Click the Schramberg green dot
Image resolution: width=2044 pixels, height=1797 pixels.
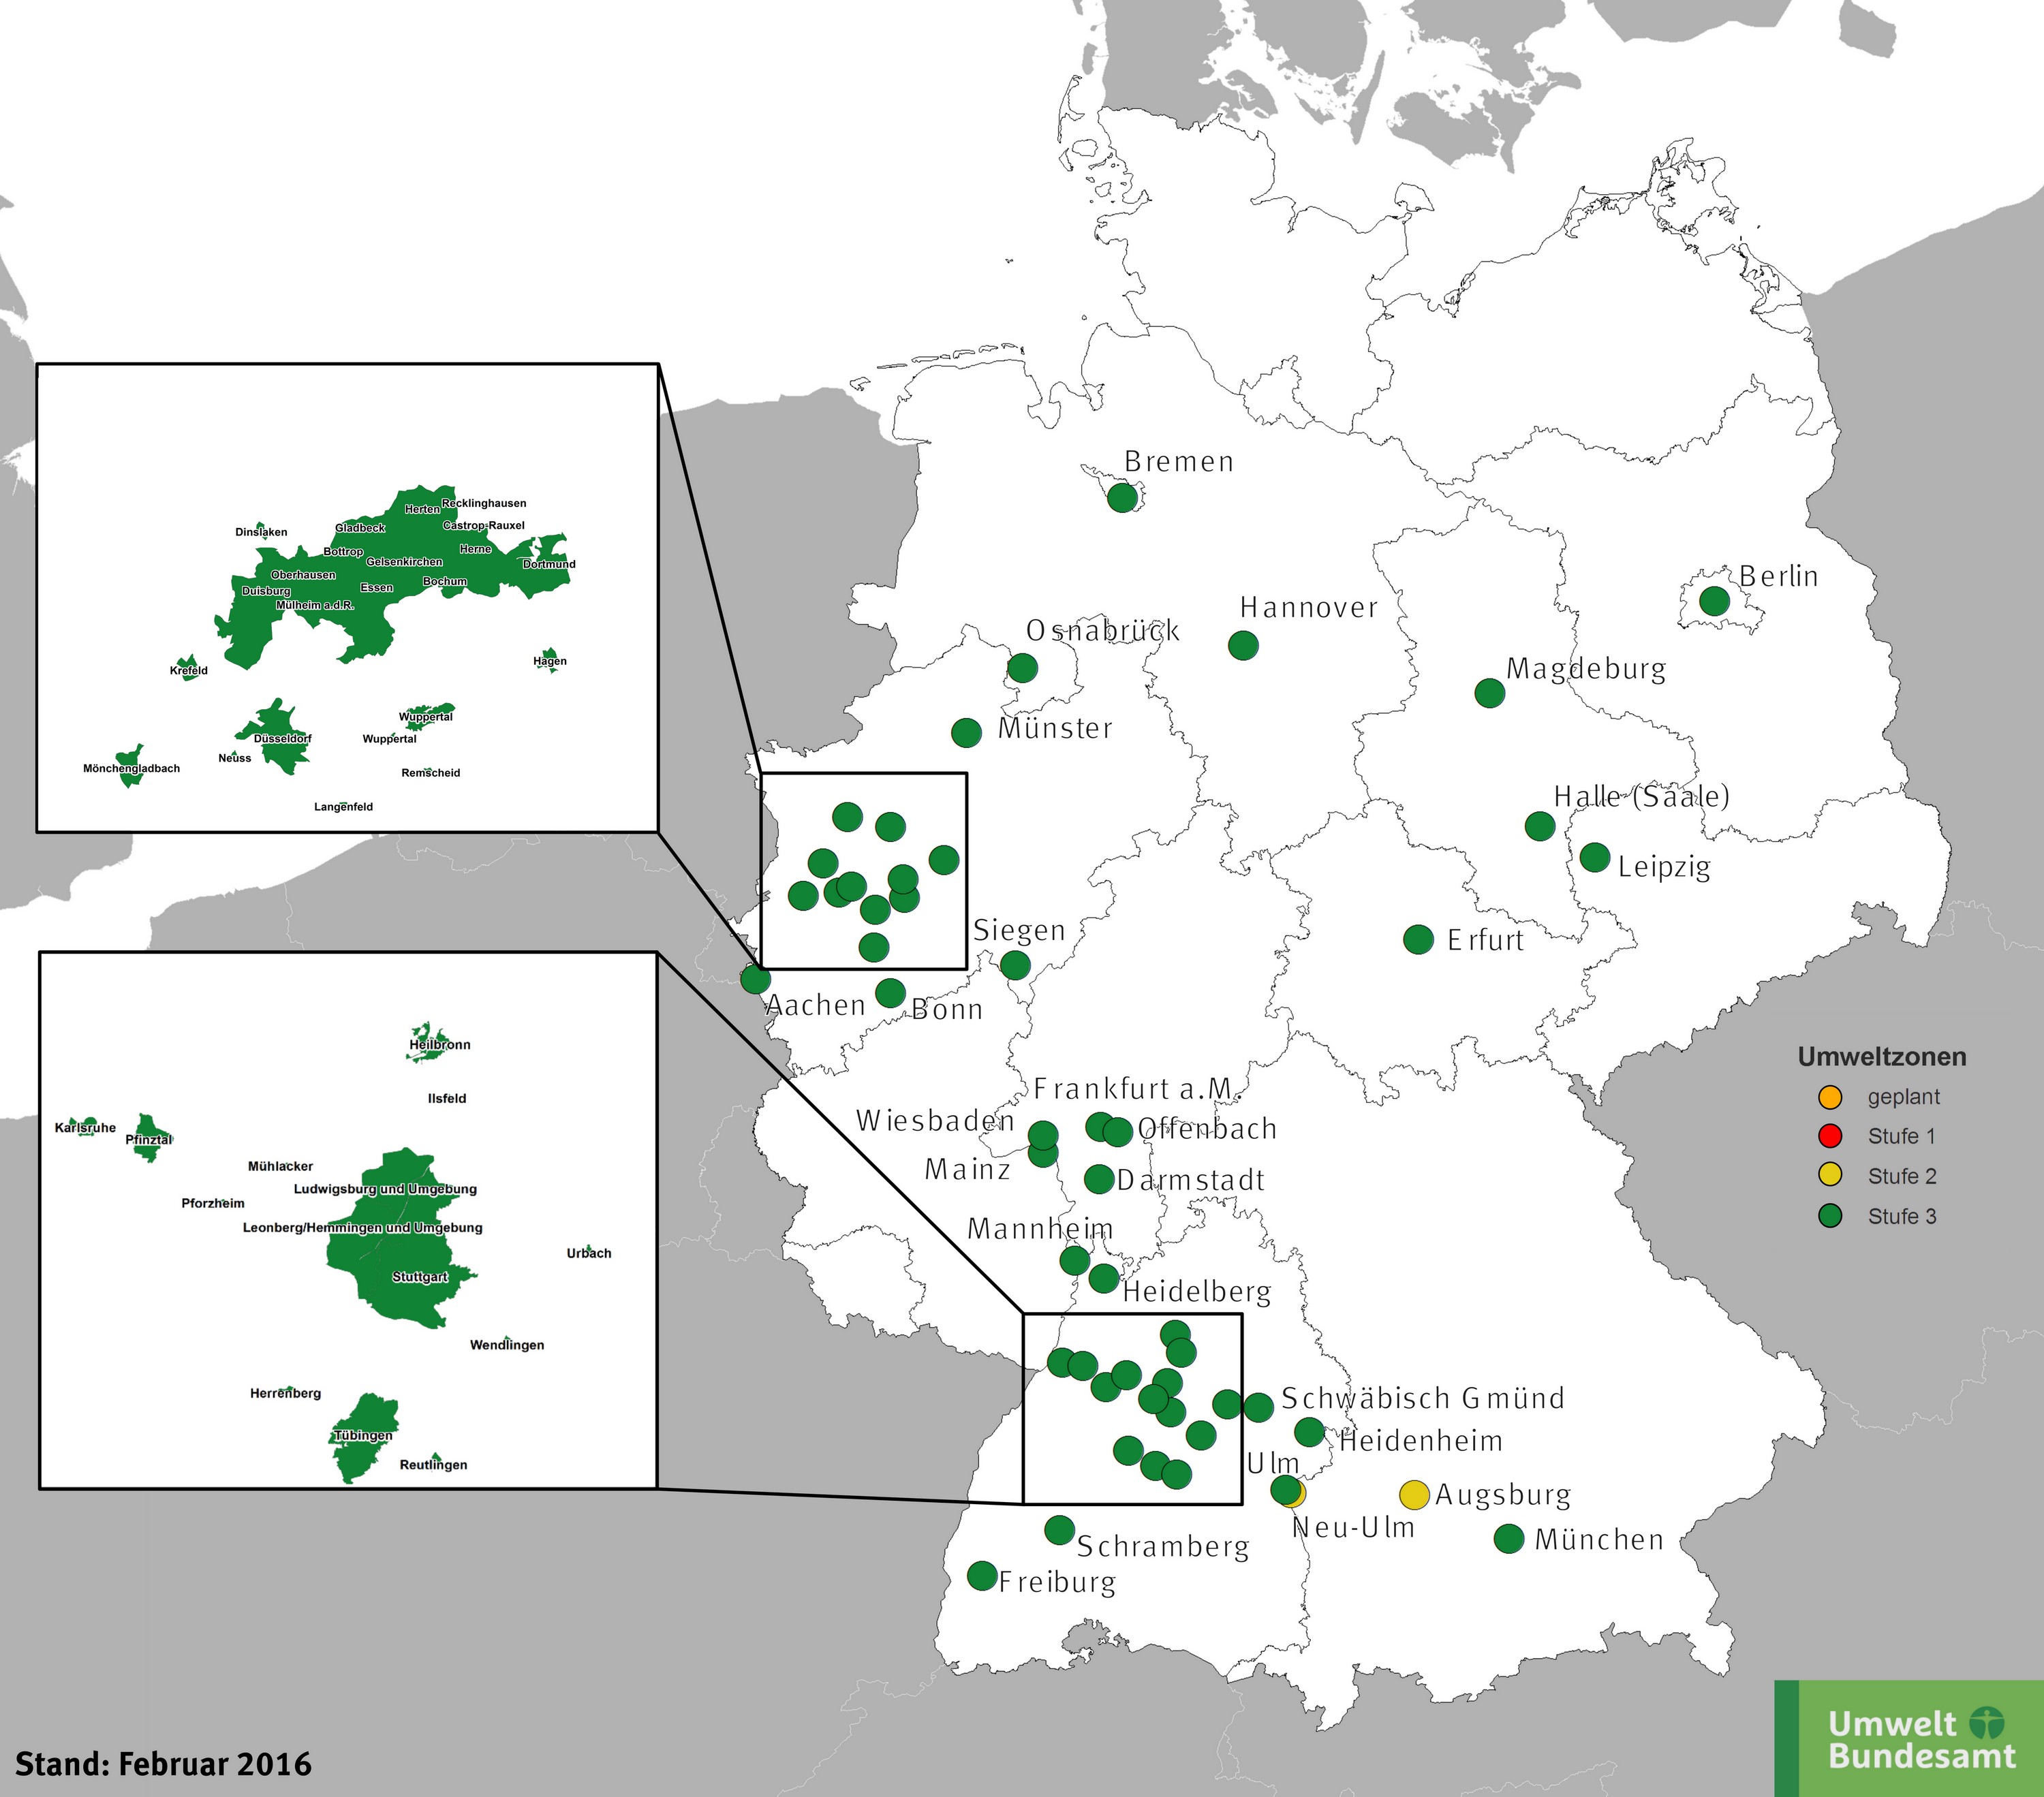(x=1059, y=1530)
